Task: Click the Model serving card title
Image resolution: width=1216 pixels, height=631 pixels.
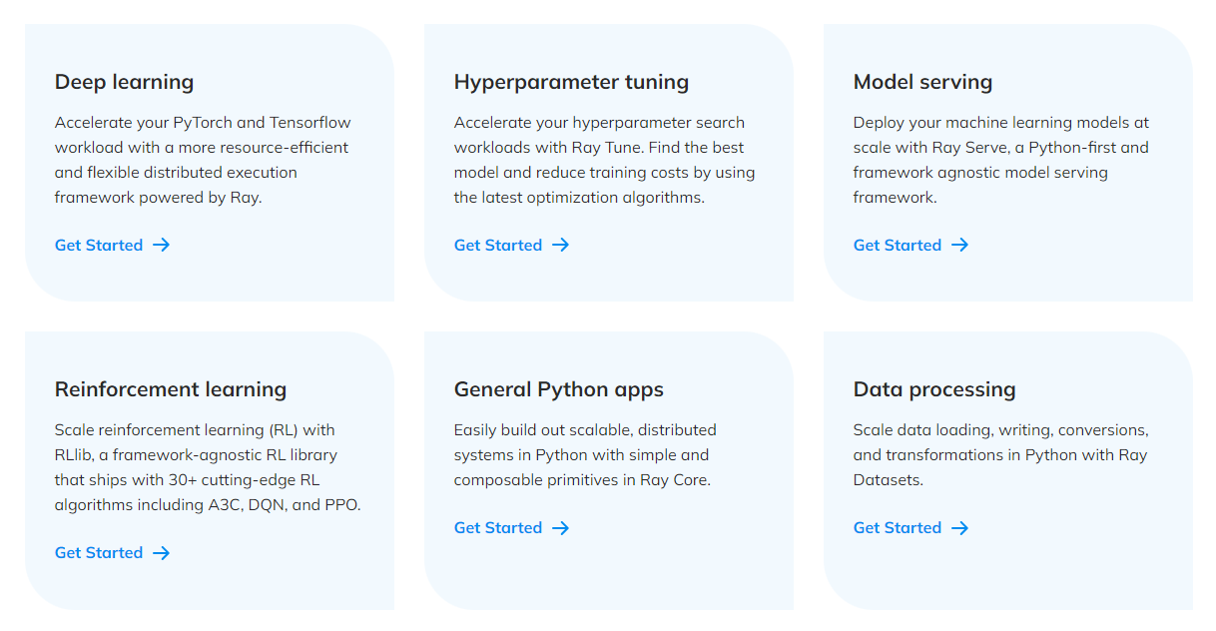Action: tap(922, 82)
